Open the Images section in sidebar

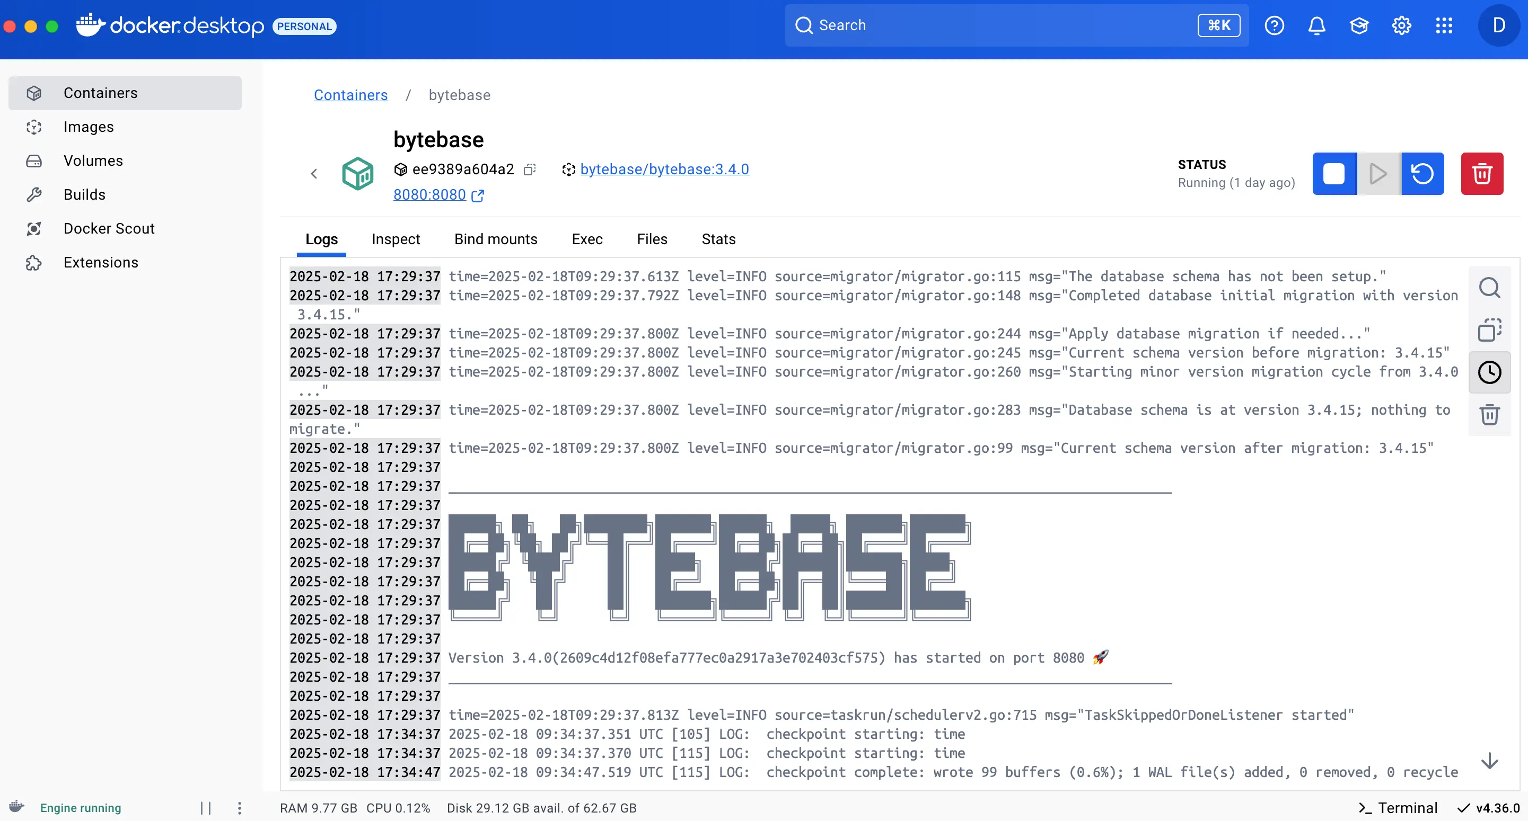pyautogui.click(x=89, y=127)
